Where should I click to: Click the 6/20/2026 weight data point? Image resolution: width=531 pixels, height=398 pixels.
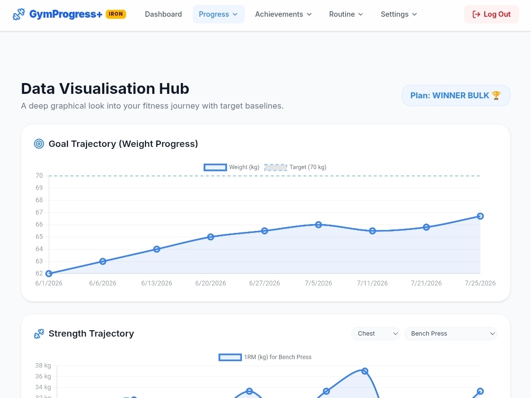point(210,237)
